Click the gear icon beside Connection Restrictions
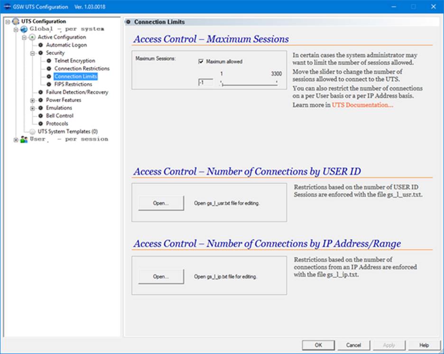 (49, 68)
